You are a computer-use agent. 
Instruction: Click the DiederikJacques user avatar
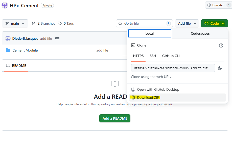click(x=8, y=38)
